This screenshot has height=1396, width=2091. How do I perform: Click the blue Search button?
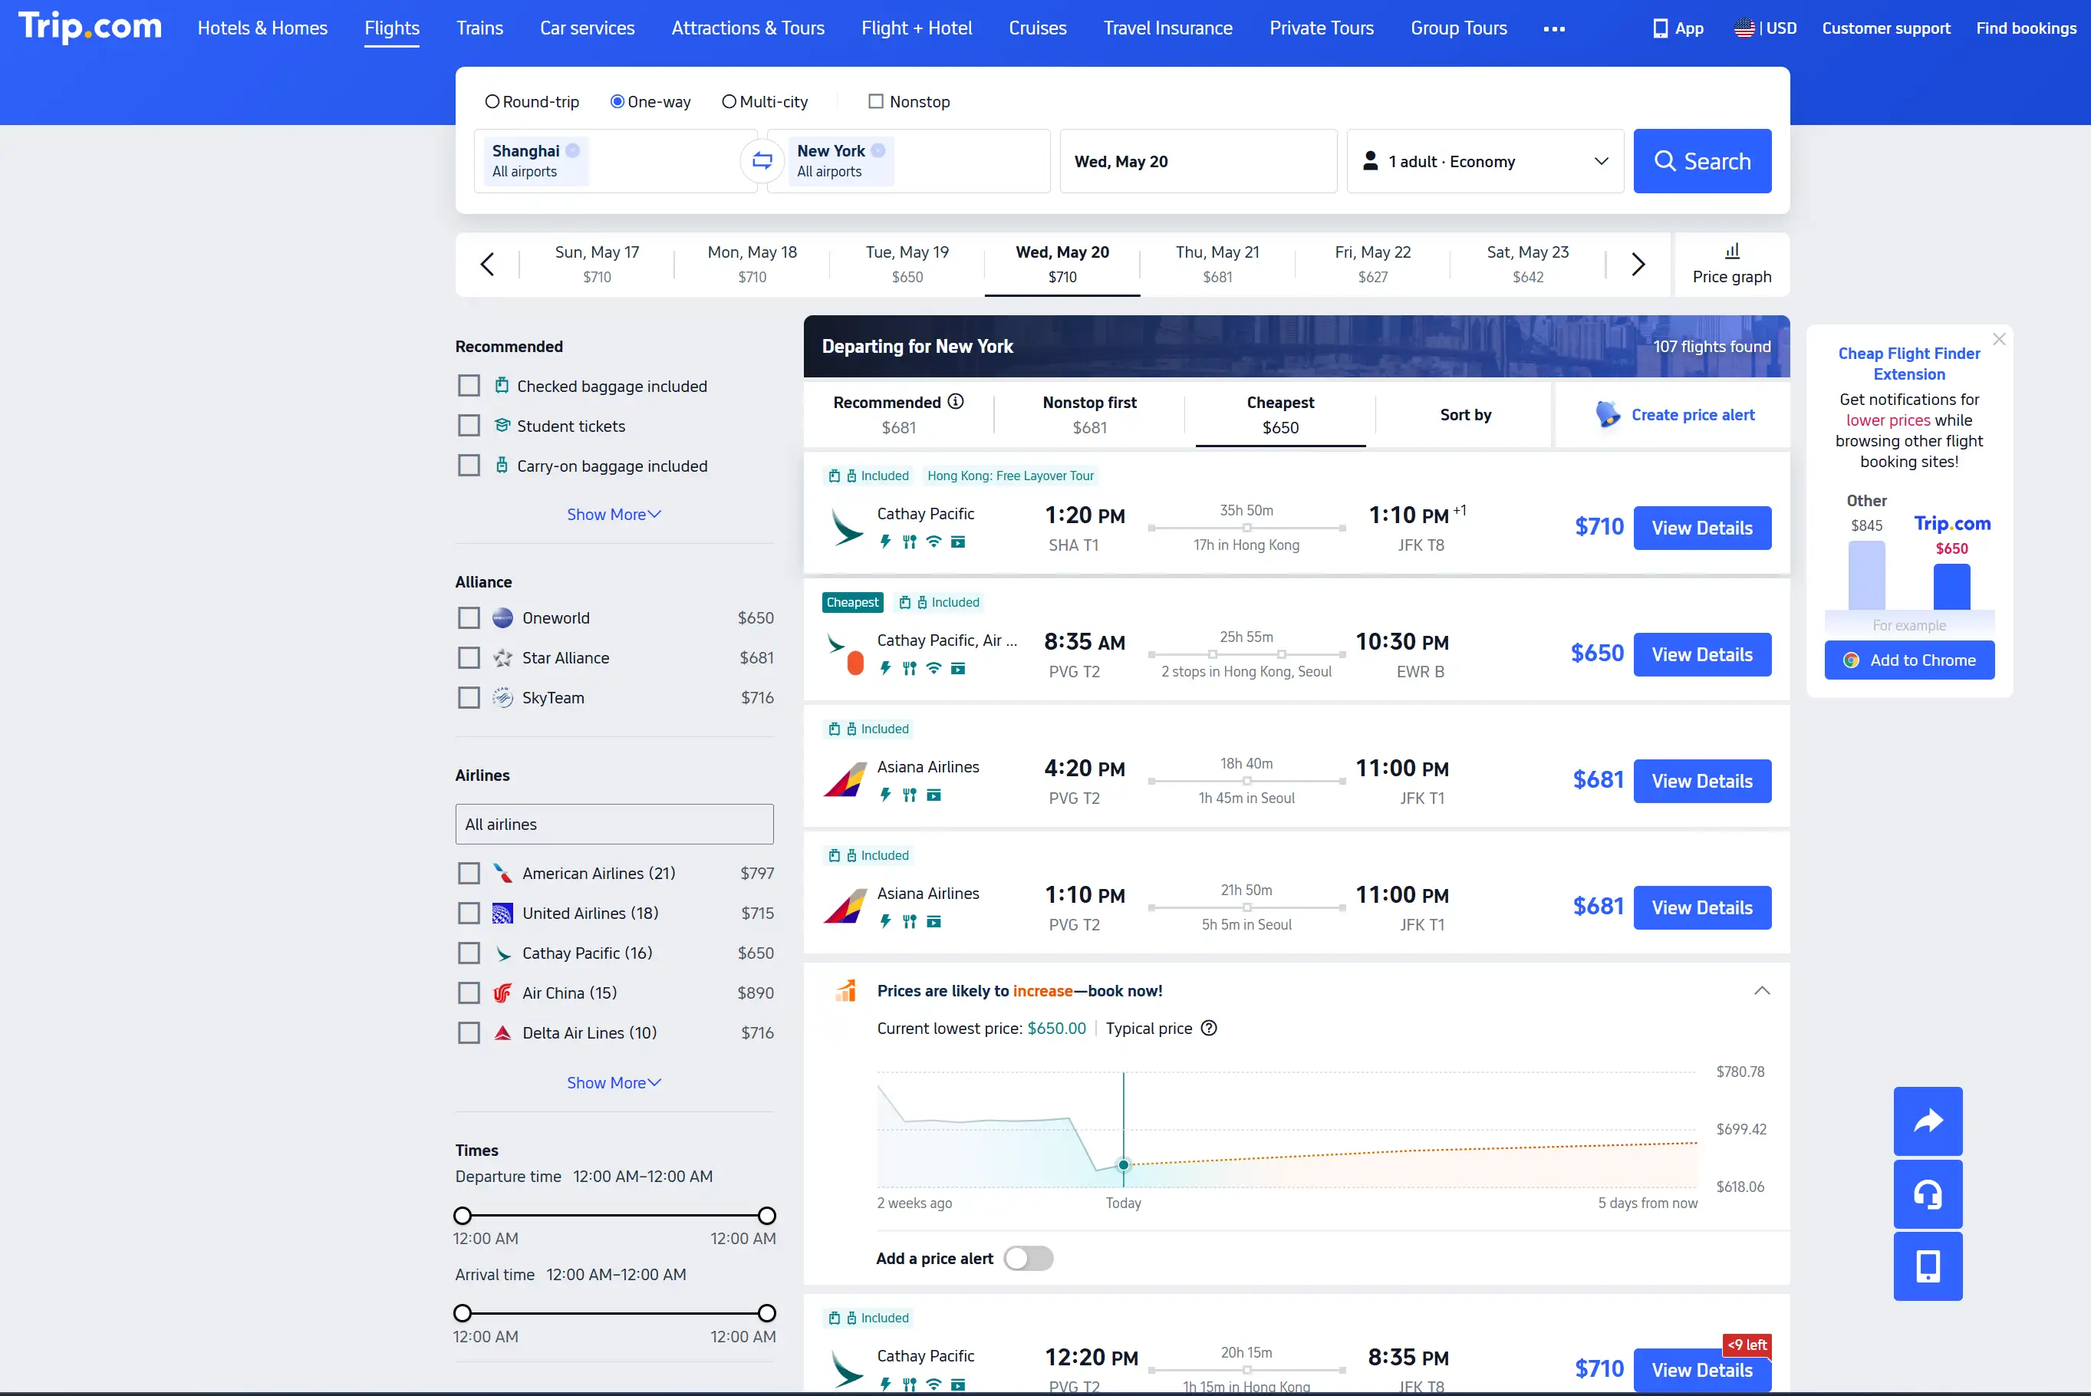(1702, 161)
